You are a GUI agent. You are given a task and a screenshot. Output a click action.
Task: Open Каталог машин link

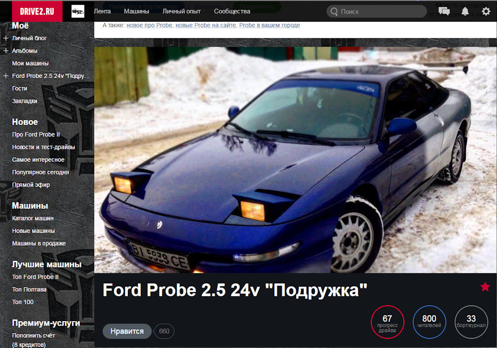(x=33, y=218)
